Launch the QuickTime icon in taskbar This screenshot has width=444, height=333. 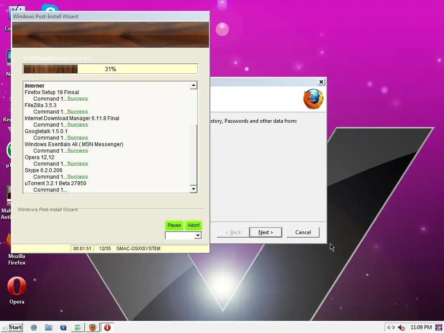pyautogui.click(x=63, y=328)
